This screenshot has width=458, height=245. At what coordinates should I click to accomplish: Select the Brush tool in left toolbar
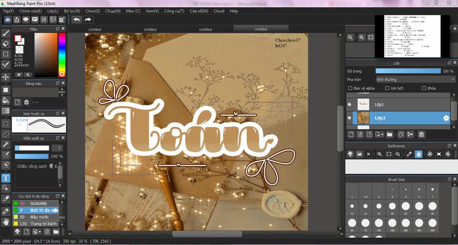pos(6,33)
